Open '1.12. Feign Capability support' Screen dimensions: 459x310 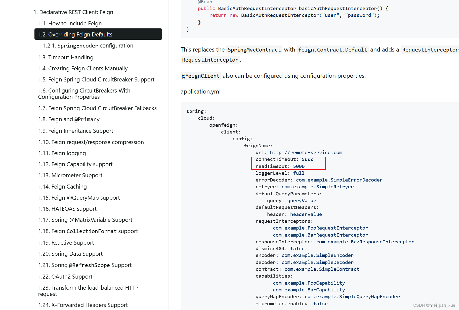pos(75,164)
